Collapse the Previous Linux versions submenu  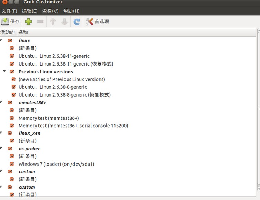point(4,71)
